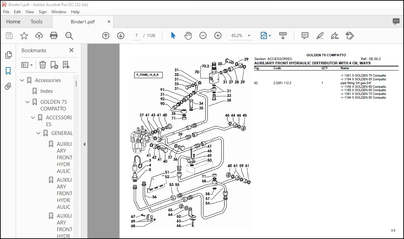Click drawing reference label 9_70588_16_0_B
Image resolution: width=404 pixels, height=239 pixels.
148,75
